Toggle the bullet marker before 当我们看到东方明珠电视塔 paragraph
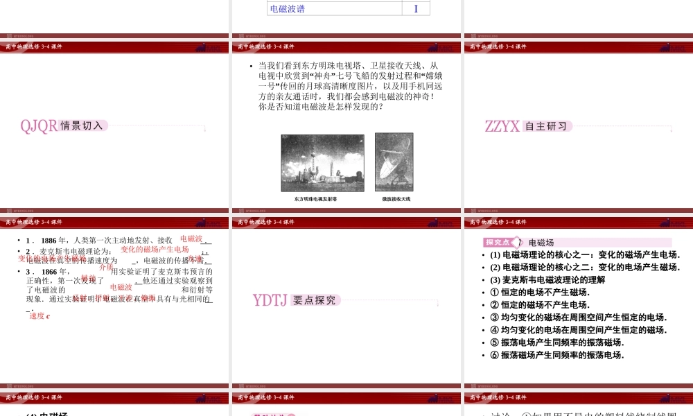Image resolution: width=693 pixels, height=416 pixels. point(250,64)
